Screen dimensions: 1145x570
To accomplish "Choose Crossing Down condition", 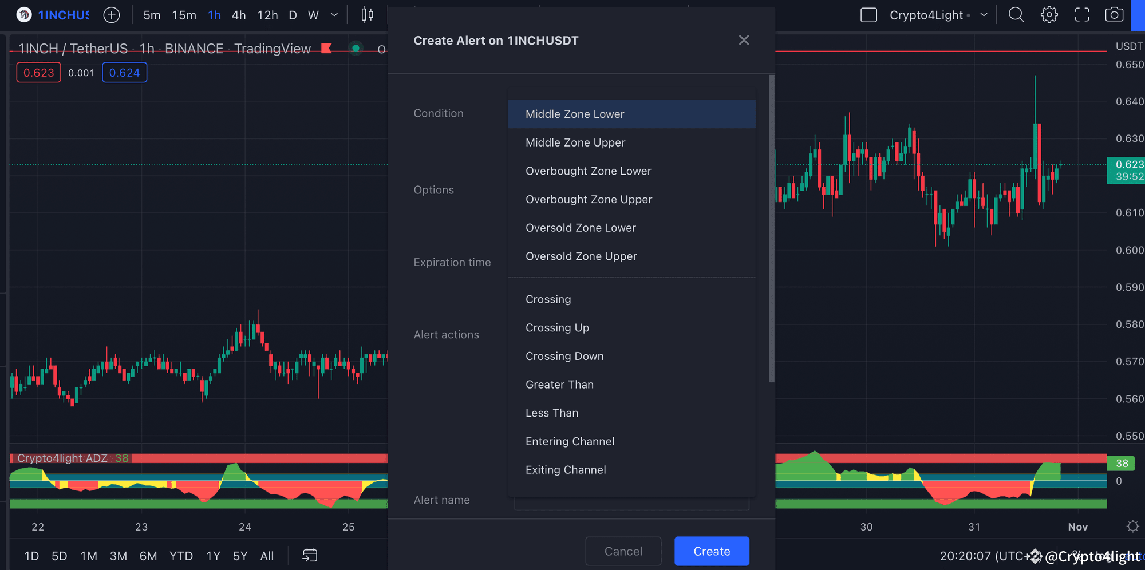I will click(x=564, y=356).
